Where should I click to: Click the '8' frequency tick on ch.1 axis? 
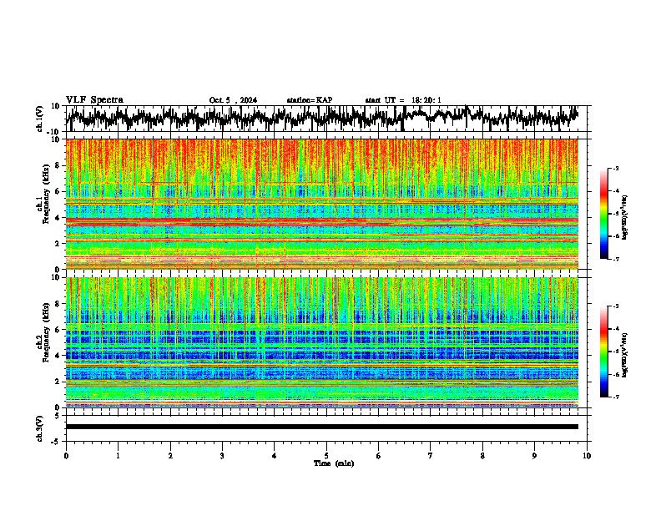tap(58, 165)
